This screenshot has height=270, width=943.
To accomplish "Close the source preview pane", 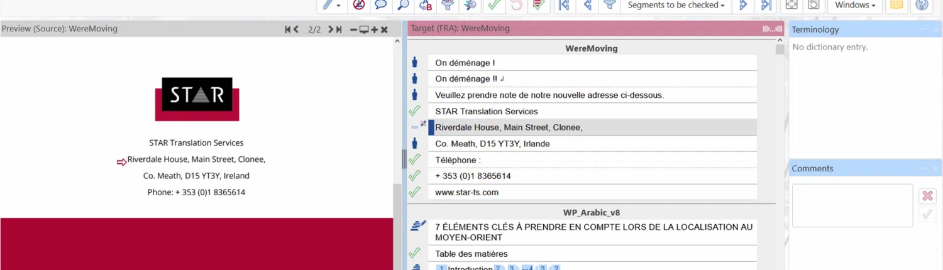I will [384, 30].
